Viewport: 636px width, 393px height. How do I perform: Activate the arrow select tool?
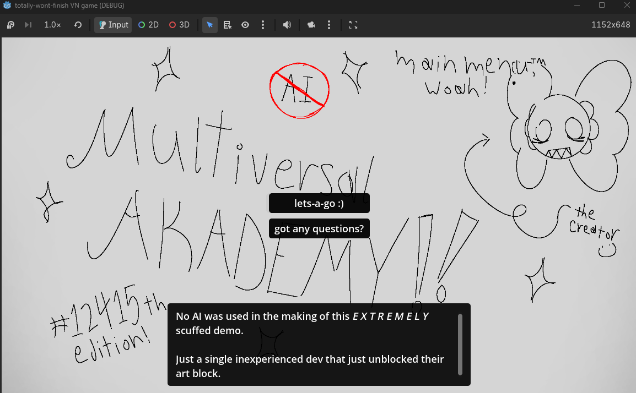click(x=210, y=25)
